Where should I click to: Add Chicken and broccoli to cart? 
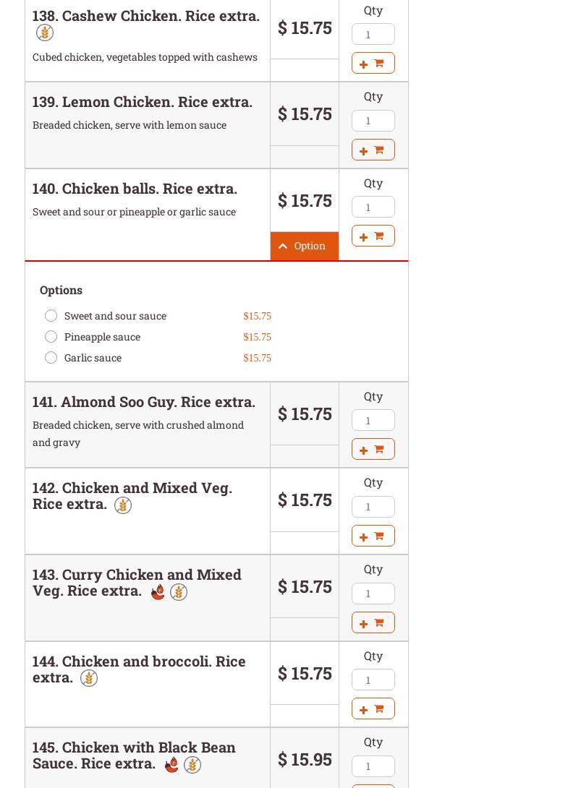coord(373,708)
